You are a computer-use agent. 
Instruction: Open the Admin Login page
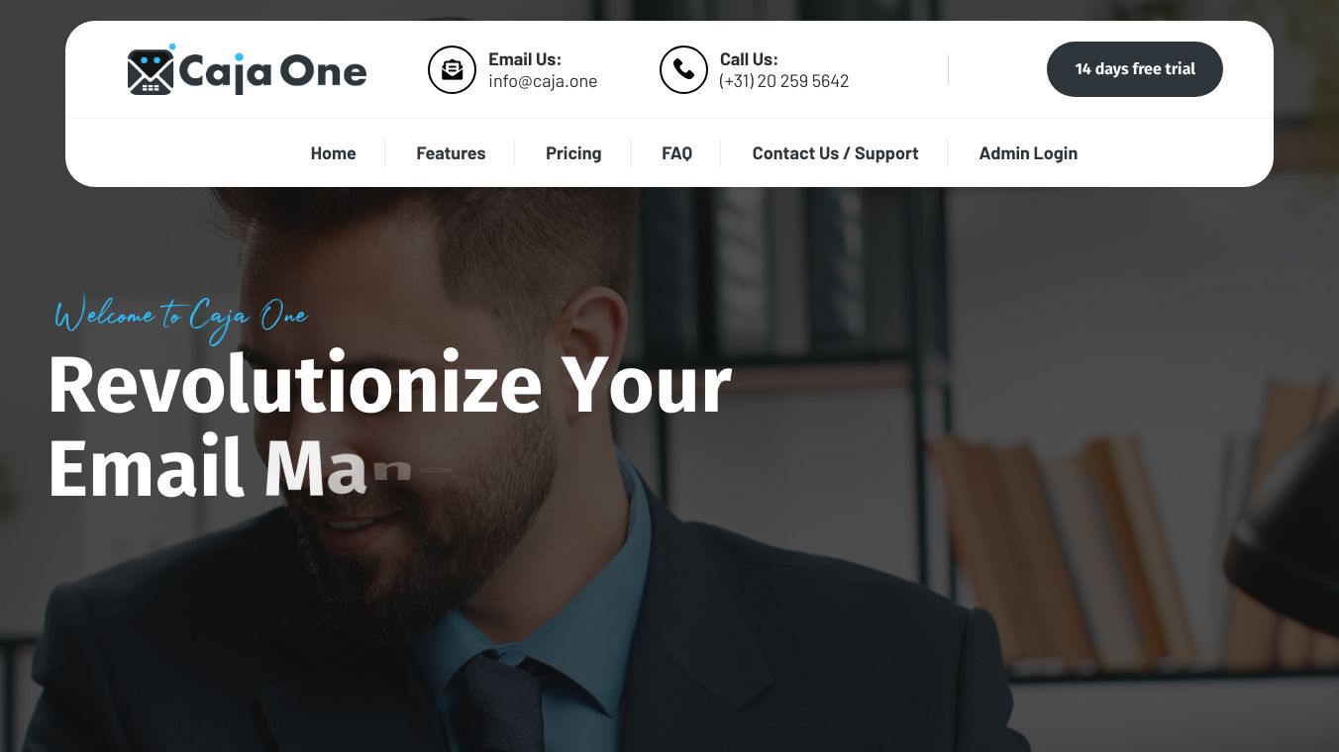tap(1028, 153)
